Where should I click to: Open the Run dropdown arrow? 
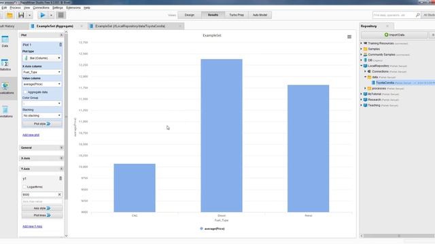point(51,15)
